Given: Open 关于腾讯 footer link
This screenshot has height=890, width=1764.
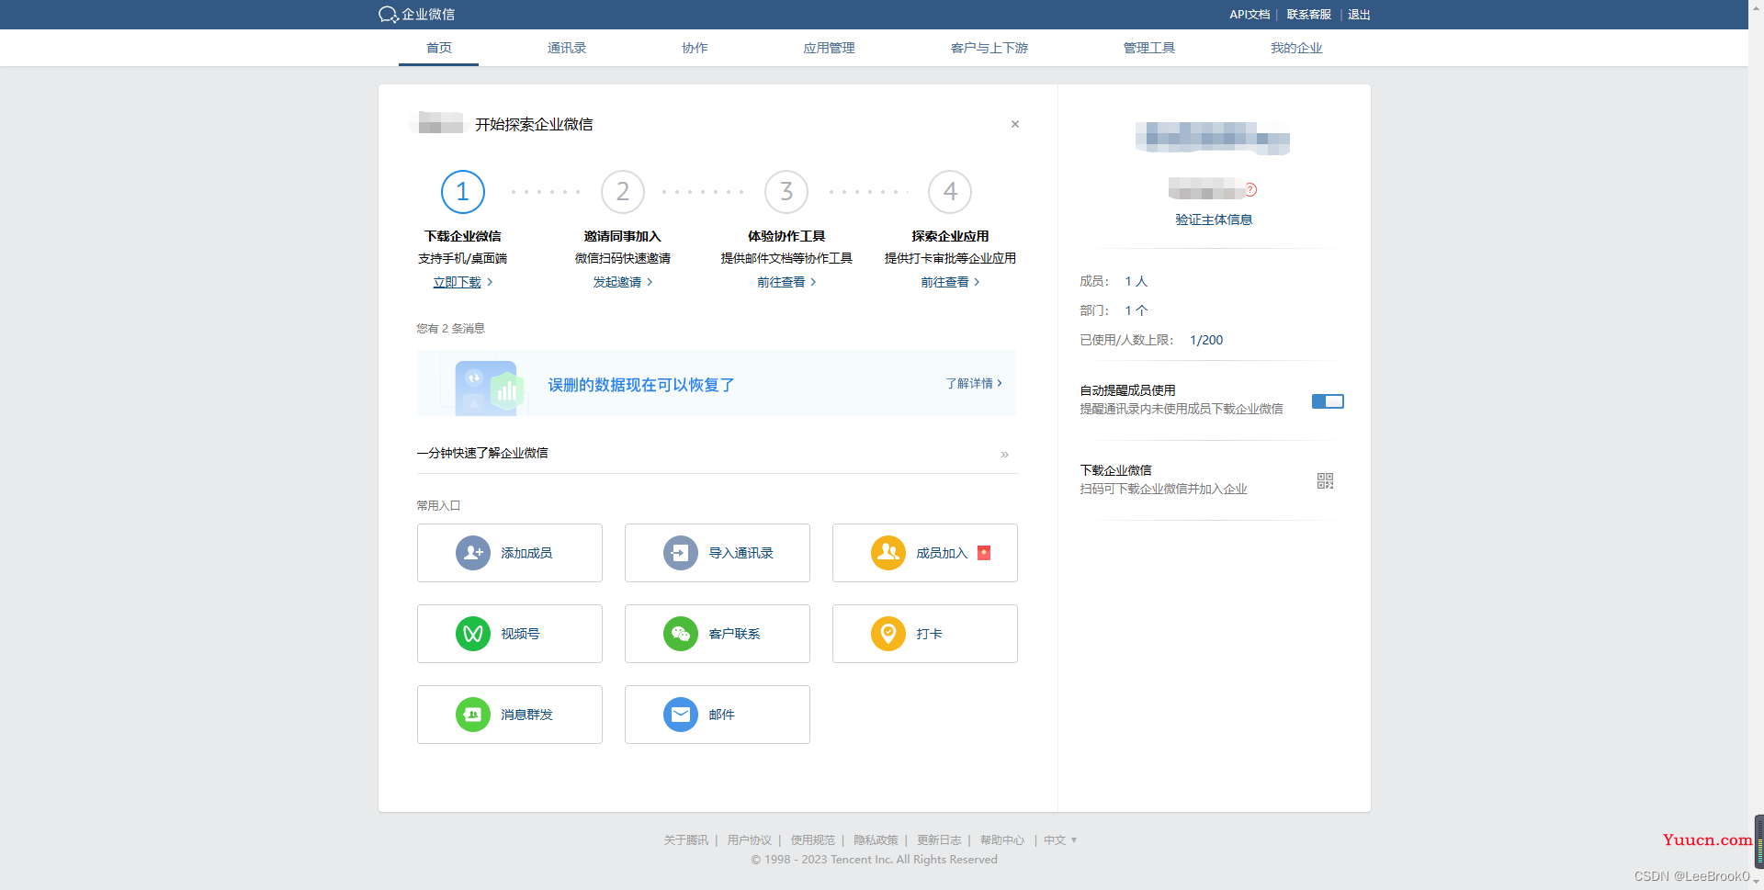Looking at the screenshot, I should (686, 840).
